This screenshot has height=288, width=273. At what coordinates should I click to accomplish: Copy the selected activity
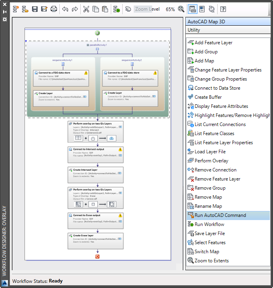(95, 9)
